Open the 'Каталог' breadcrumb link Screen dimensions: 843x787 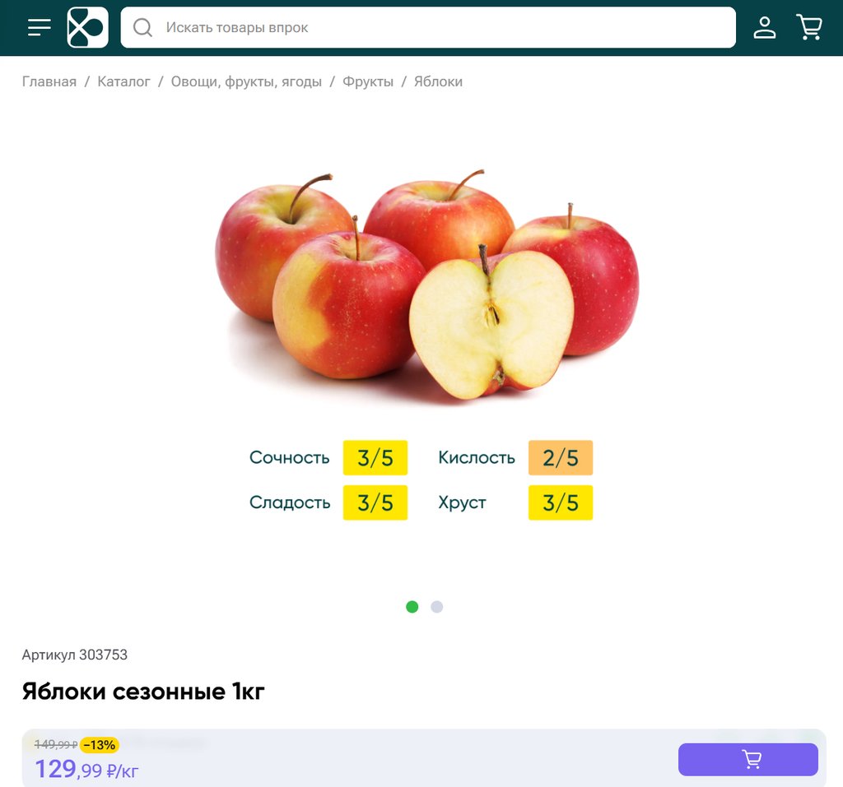[x=123, y=81]
